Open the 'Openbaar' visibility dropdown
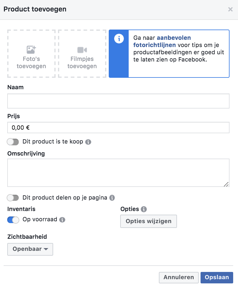This screenshot has height=287, width=238. tap(30, 249)
